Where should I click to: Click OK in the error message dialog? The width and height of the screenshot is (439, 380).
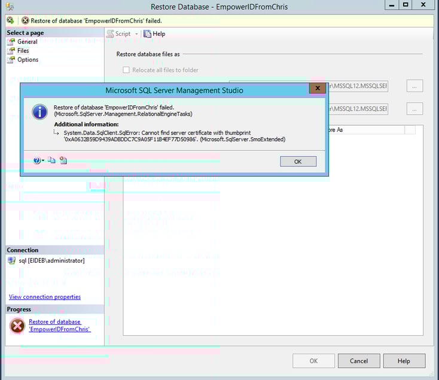pos(298,162)
